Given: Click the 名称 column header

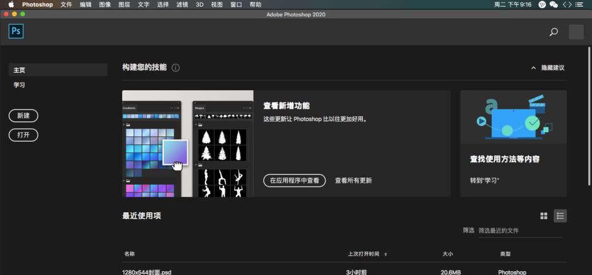Looking at the screenshot, I should (x=129, y=254).
